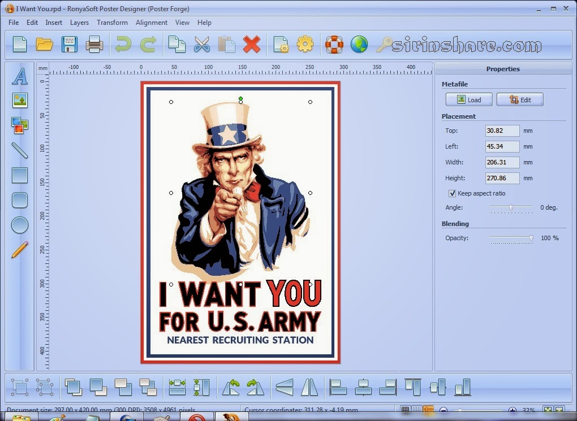Select the Text tool
This screenshot has height=421, width=577.
[x=20, y=76]
